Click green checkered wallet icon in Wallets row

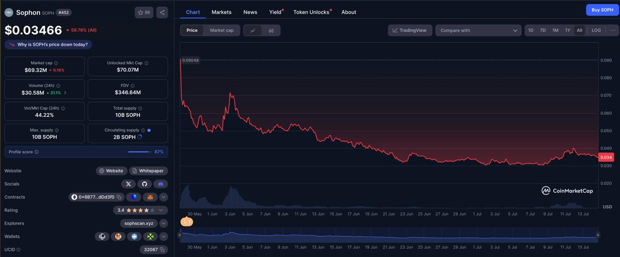[x=150, y=237]
